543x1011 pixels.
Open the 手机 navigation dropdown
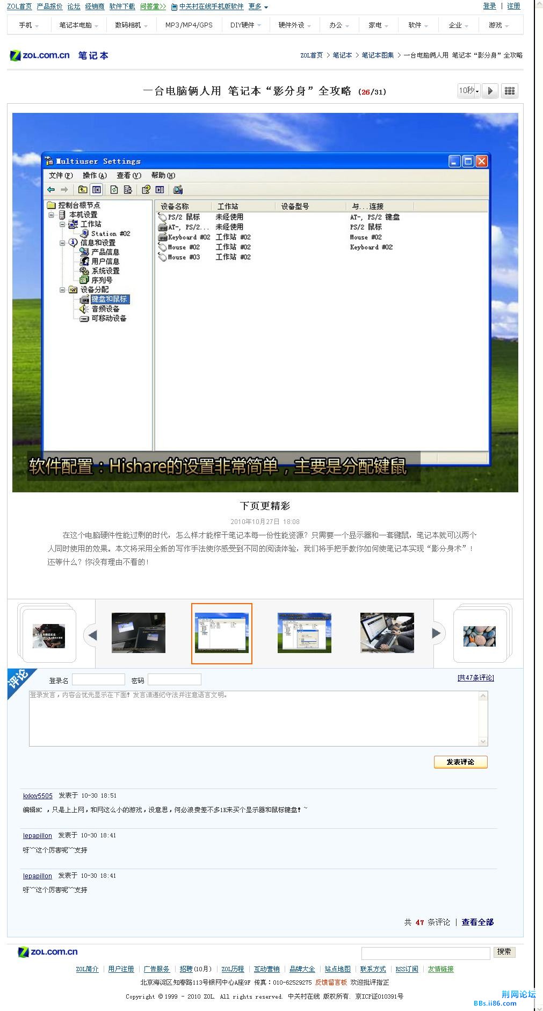(x=28, y=25)
